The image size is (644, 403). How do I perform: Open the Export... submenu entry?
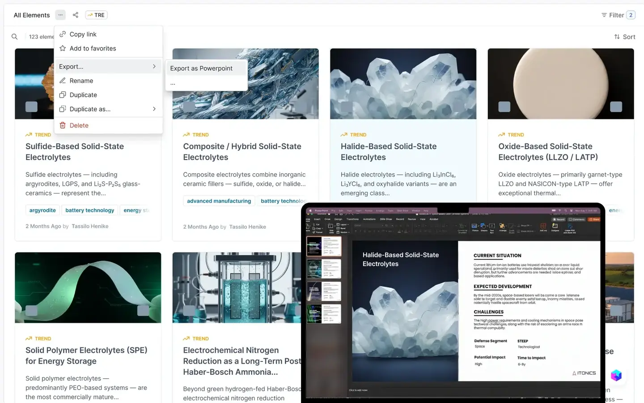pos(108,66)
